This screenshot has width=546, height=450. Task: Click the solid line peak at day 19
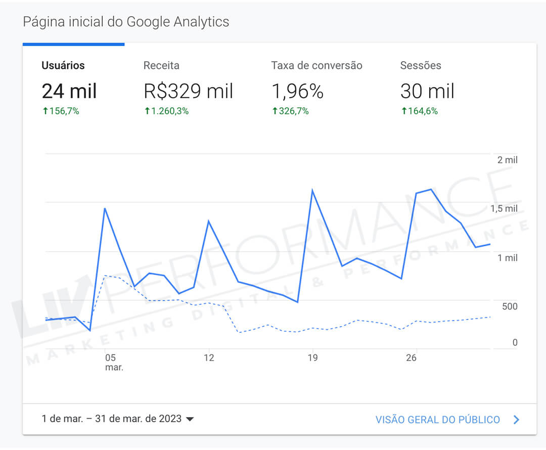pos(312,191)
